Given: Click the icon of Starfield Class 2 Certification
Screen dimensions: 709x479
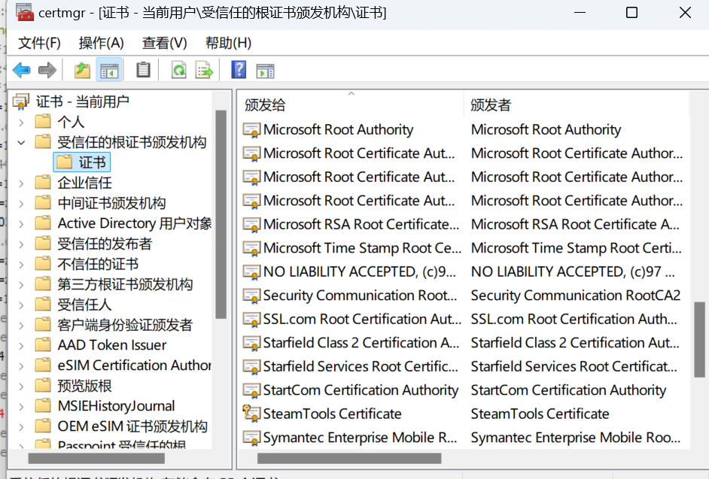Looking at the screenshot, I should 251,343.
